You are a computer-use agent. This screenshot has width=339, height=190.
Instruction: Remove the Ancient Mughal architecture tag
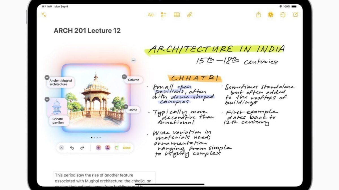click(47, 77)
